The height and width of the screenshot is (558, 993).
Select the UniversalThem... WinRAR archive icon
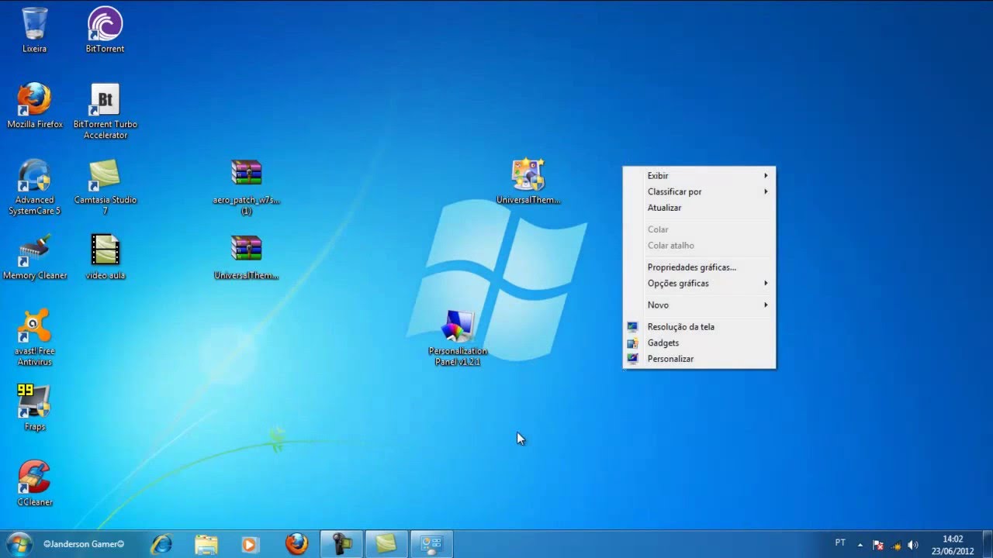[x=246, y=257]
